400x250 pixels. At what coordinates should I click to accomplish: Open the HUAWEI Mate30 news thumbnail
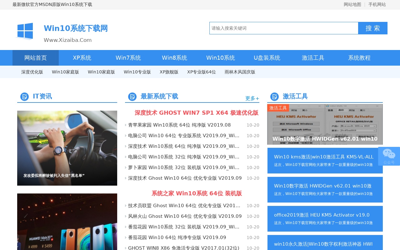[67, 222]
